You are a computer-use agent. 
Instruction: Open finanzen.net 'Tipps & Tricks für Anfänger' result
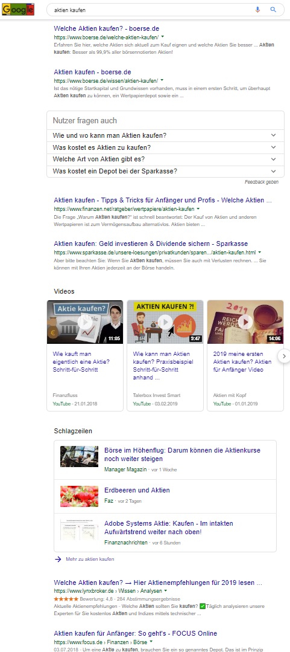point(163,200)
